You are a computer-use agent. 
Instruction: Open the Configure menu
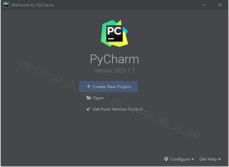tap(179, 159)
